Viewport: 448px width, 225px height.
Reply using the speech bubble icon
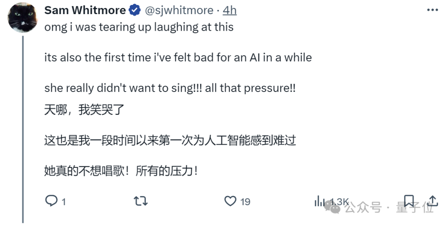(51, 201)
